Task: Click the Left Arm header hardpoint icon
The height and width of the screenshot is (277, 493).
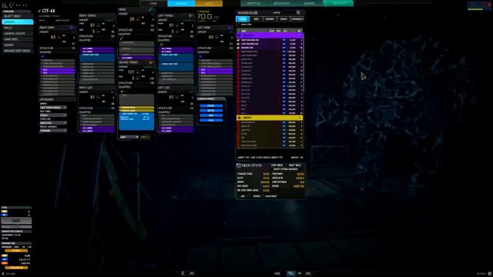Action: pyautogui.click(x=230, y=28)
